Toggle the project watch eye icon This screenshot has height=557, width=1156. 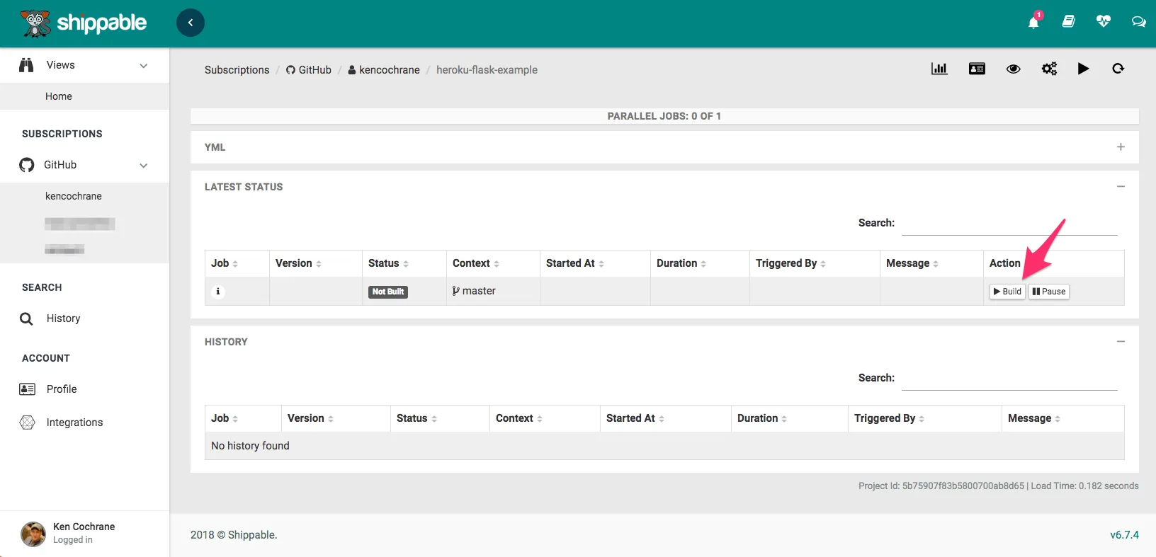tap(1014, 69)
